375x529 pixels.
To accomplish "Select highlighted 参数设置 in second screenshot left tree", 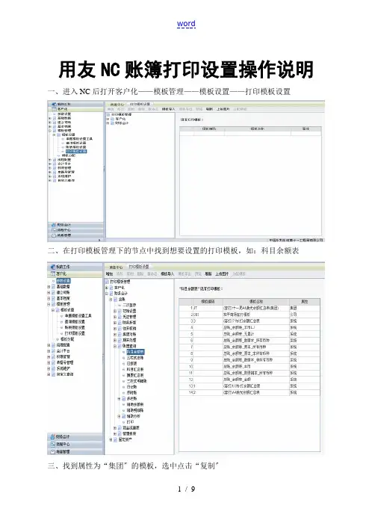I will [63, 281].
